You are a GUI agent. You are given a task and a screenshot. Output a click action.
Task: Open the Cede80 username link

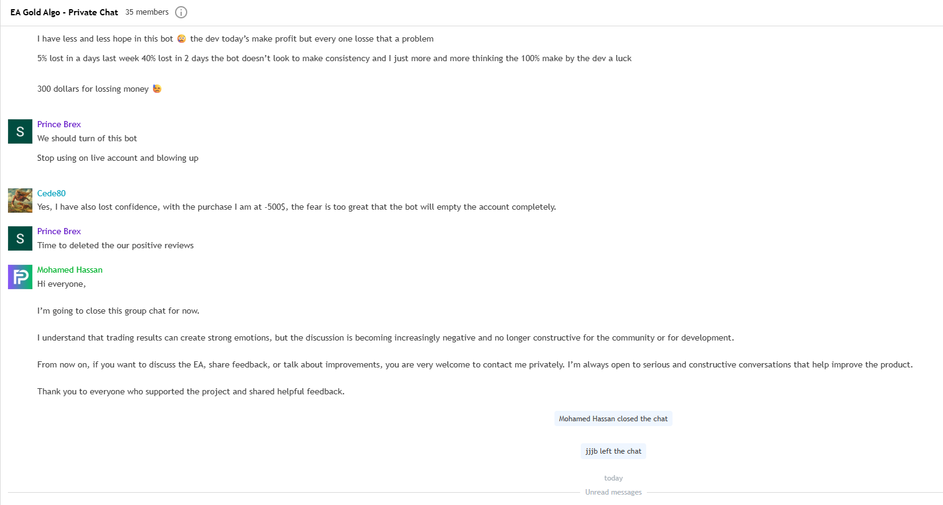tap(51, 193)
